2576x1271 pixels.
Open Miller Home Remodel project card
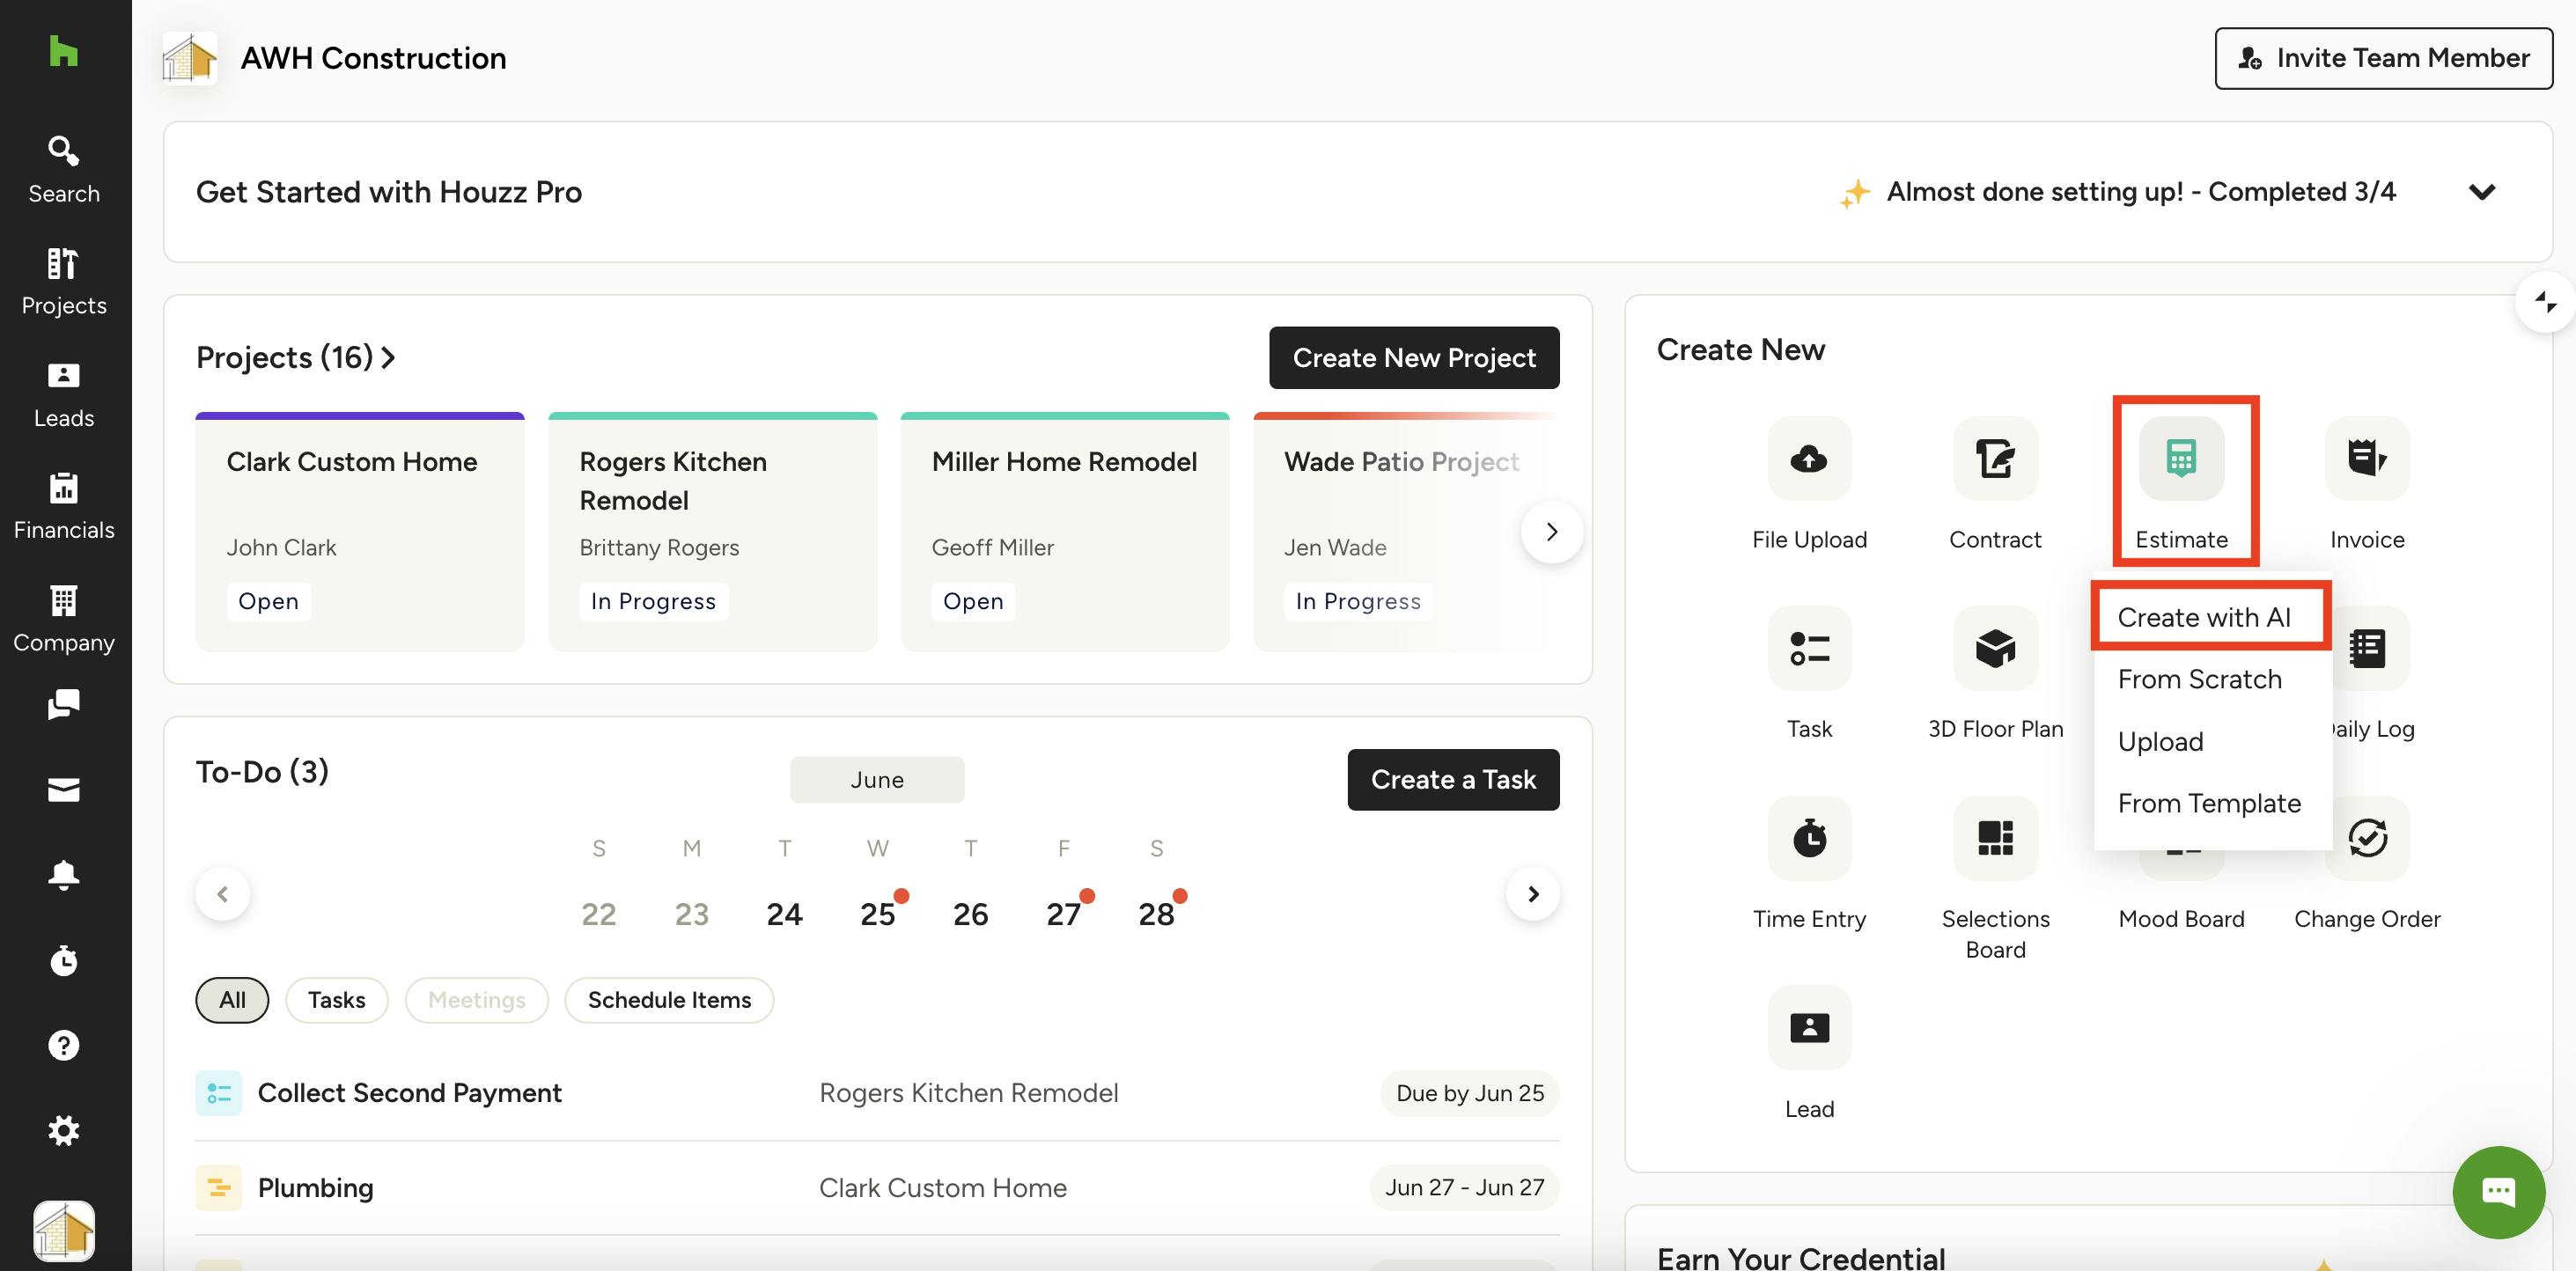pyautogui.click(x=1065, y=532)
